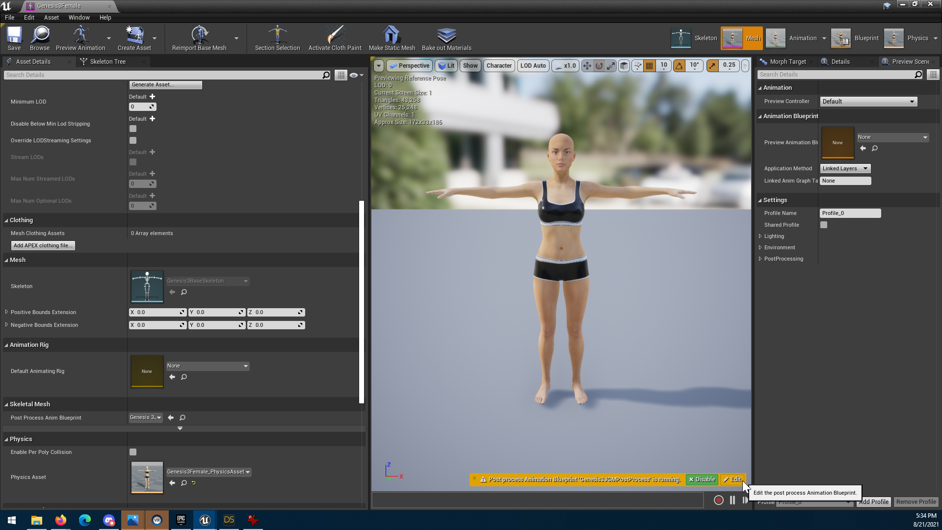The height and width of the screenshot is (530, 942).
Task: Click Add APEX clothing file button
Action: click(x=43, y=245)
